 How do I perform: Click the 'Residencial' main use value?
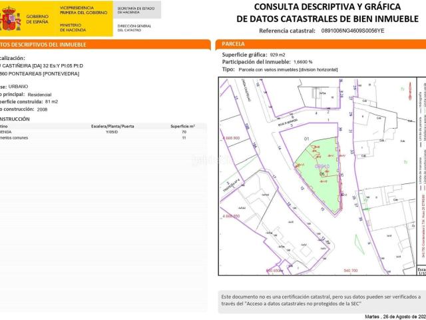39,95
